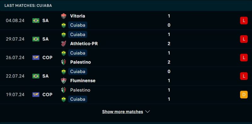Open Fluminense team name link

coord(83,81)
